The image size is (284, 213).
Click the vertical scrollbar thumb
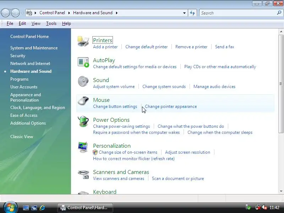point(281,84)
